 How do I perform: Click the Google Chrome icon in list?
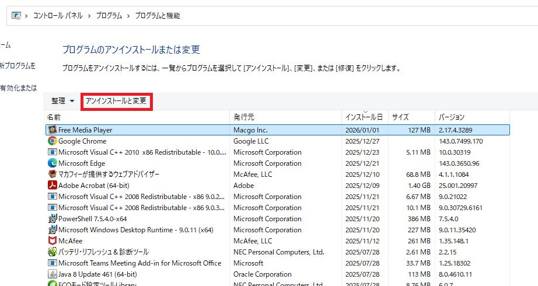tap(52, 141)
